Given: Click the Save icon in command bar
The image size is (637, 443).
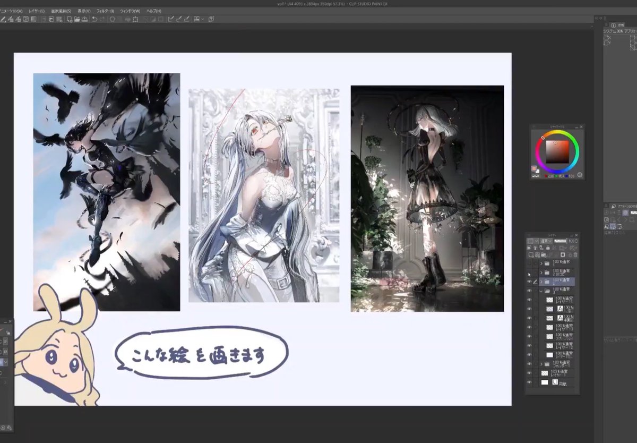Looking at the screenshot, I should click(x=84, y=19).
